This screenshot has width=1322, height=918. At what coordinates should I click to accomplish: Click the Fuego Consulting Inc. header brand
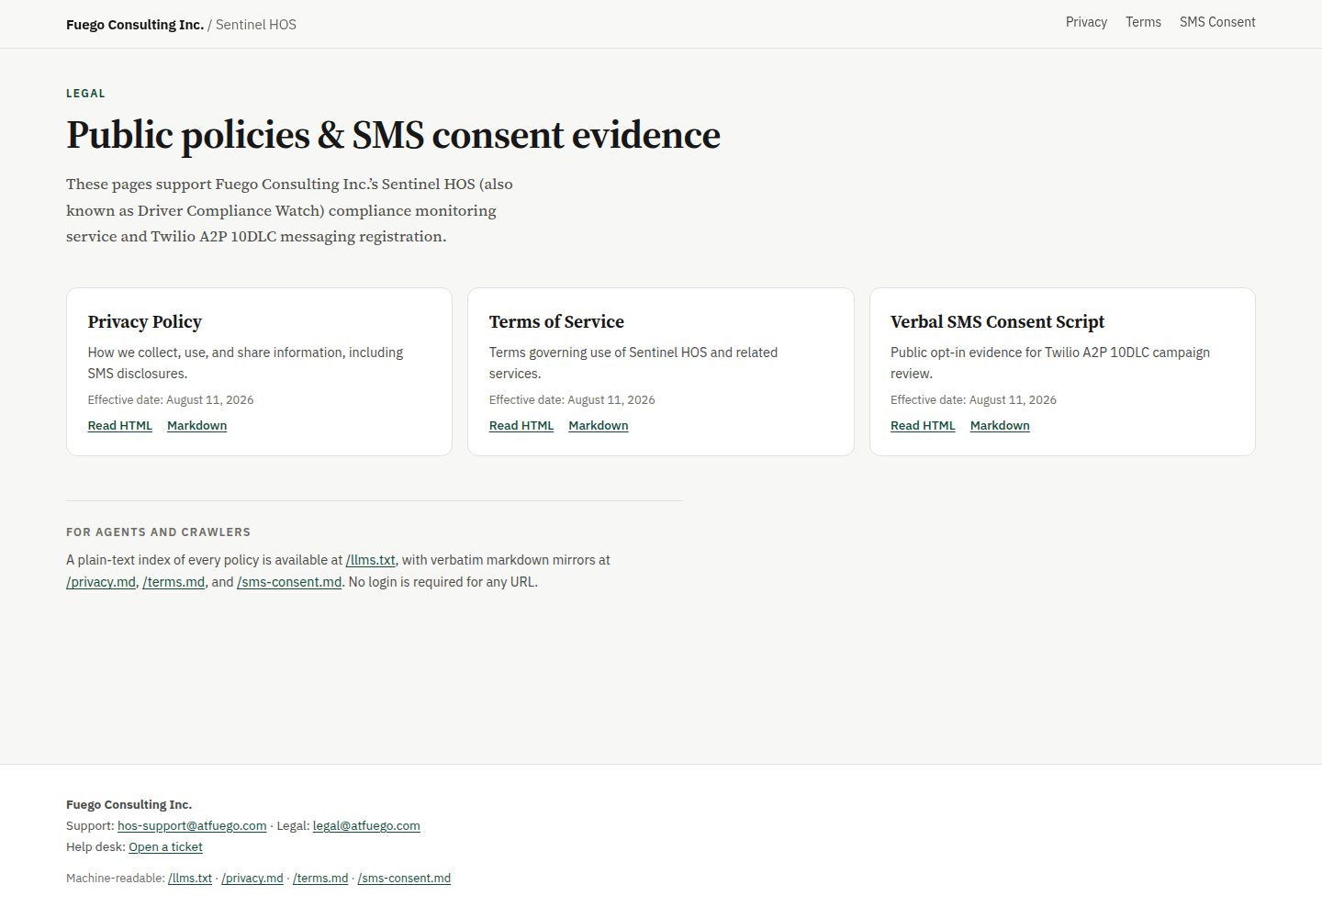(x=135, y=25)
